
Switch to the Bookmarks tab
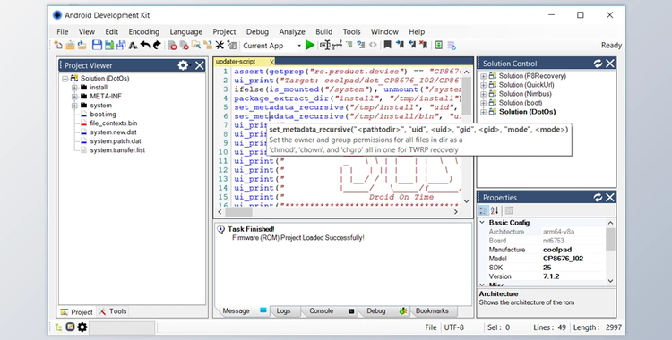(x=432, y=310)
